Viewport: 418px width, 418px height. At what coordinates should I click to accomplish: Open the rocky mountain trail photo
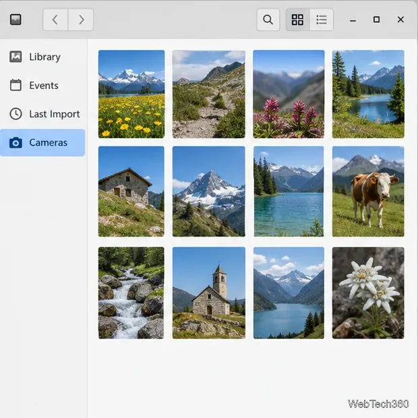coord(209,94)
